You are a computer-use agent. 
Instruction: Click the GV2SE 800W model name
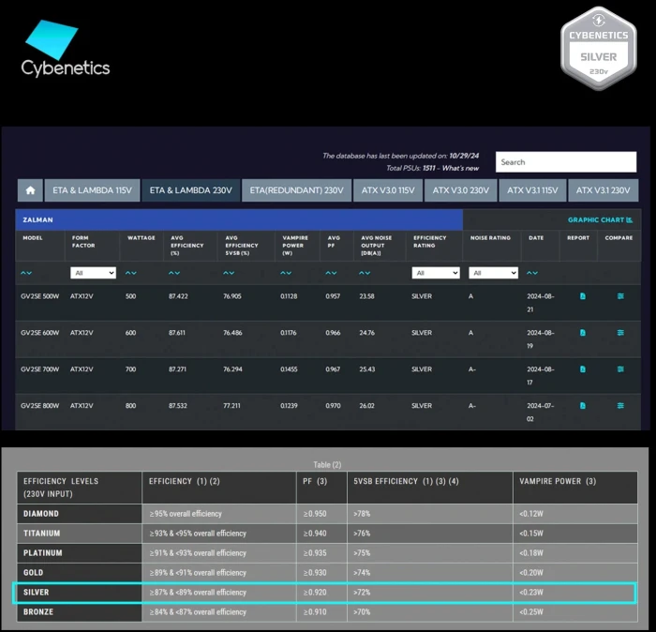(x=39, y=406)
